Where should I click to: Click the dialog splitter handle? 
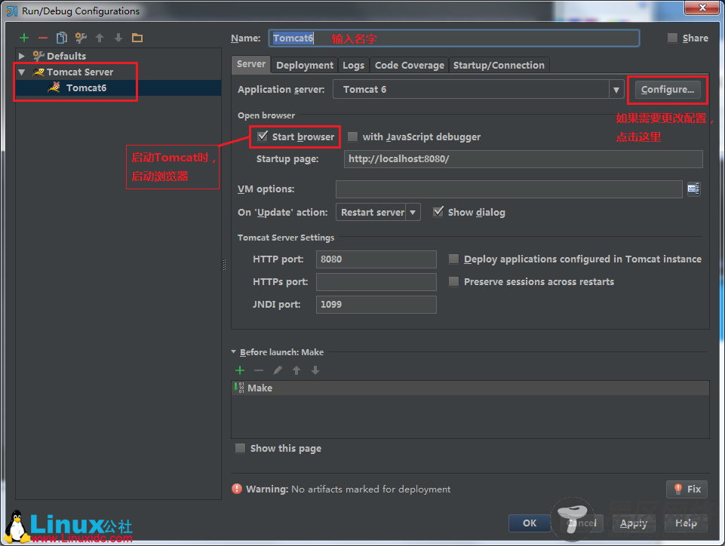click(x=225, y=265)
